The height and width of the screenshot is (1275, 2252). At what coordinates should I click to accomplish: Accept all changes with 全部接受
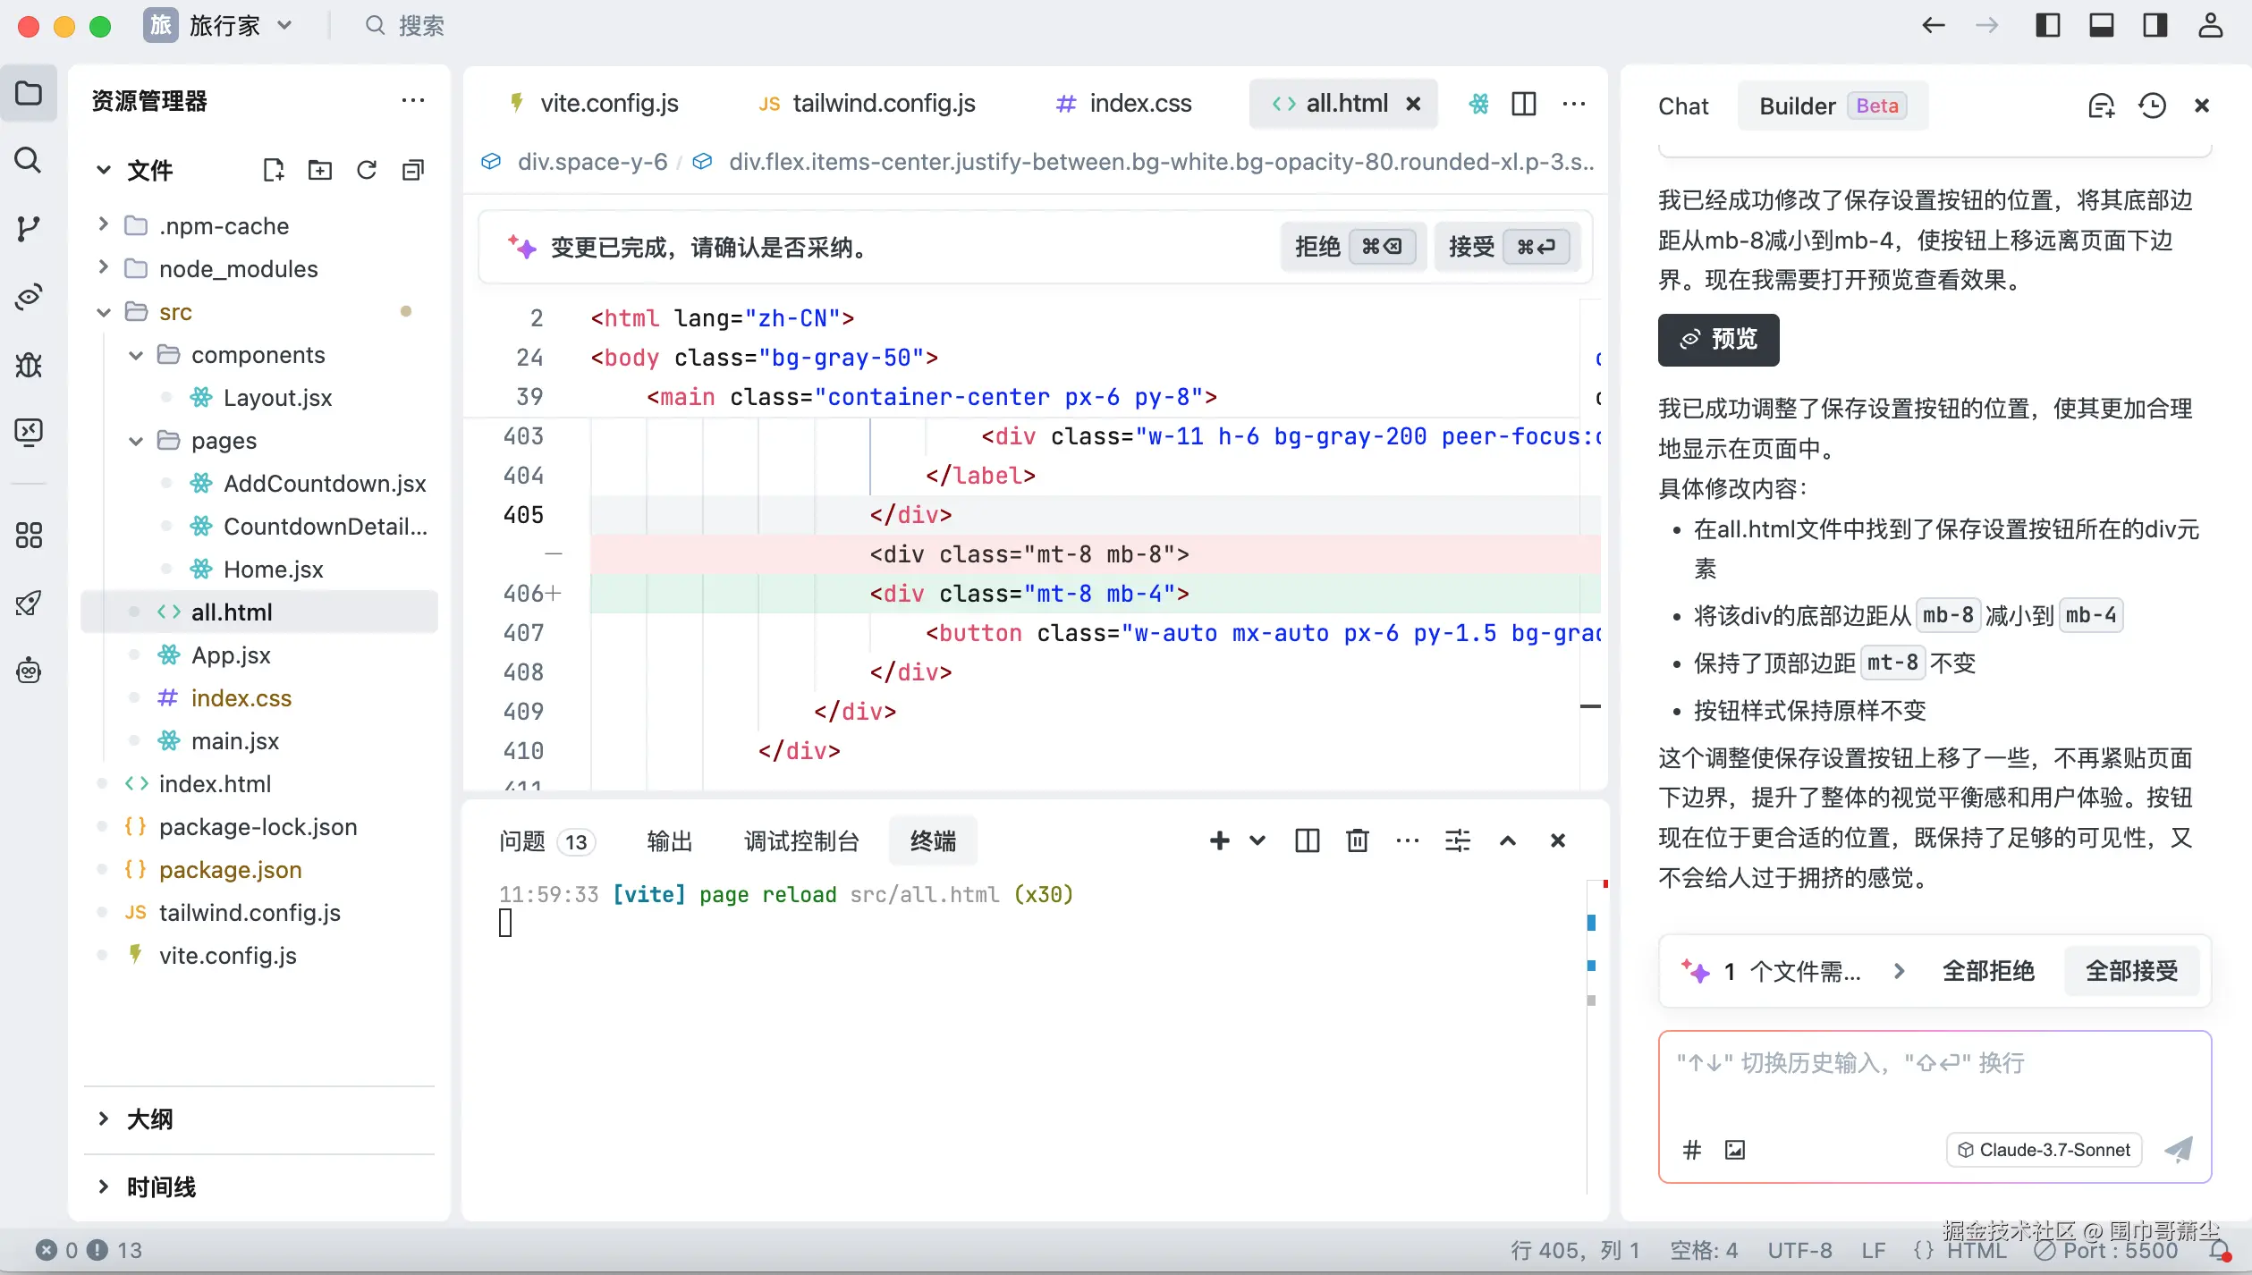click(x=2131, y=971)
